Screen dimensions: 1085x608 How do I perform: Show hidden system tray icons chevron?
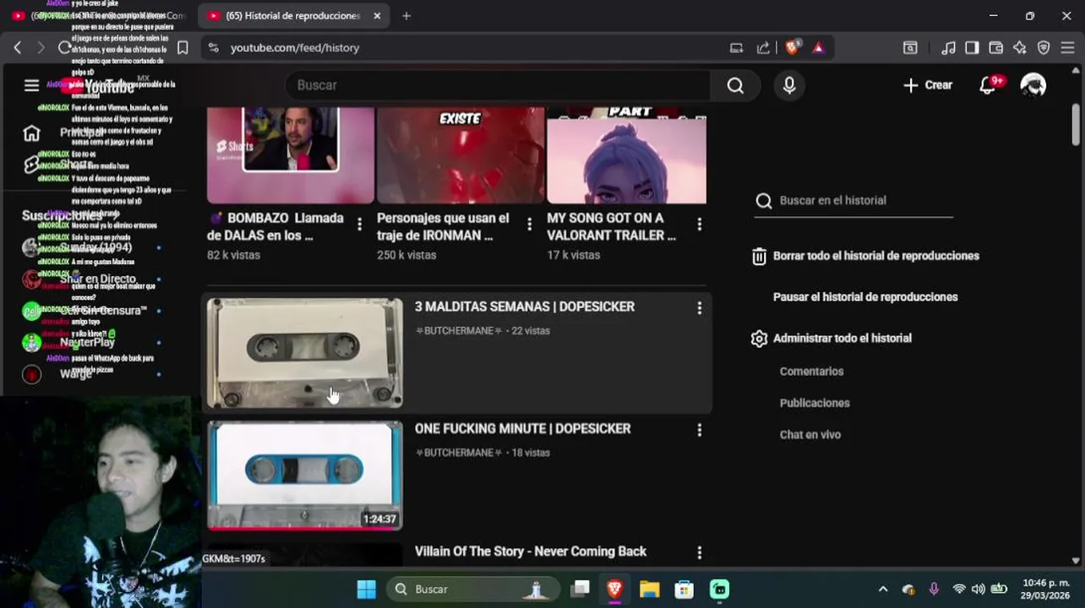883,589
